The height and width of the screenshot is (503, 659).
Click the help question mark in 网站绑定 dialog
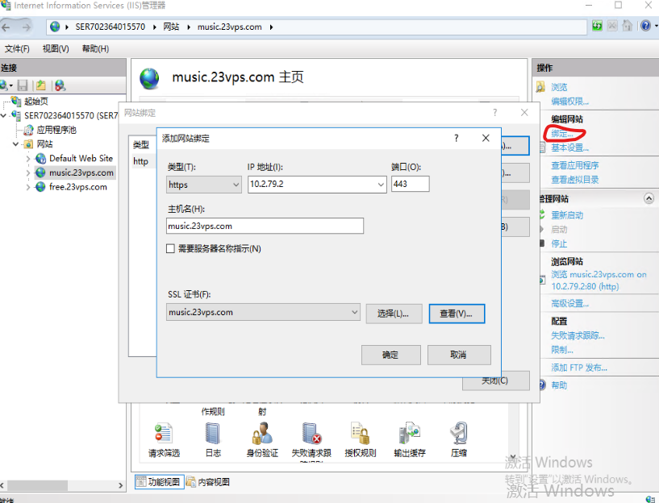(495, 113)
